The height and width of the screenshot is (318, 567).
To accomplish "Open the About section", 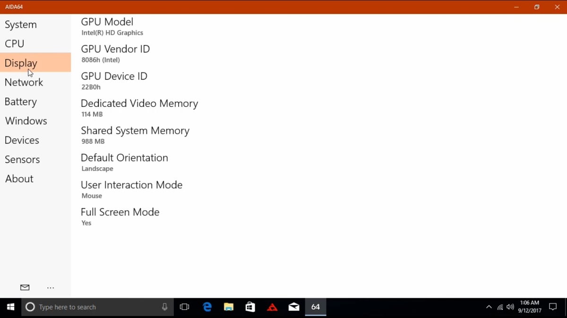I will (35, 179).
